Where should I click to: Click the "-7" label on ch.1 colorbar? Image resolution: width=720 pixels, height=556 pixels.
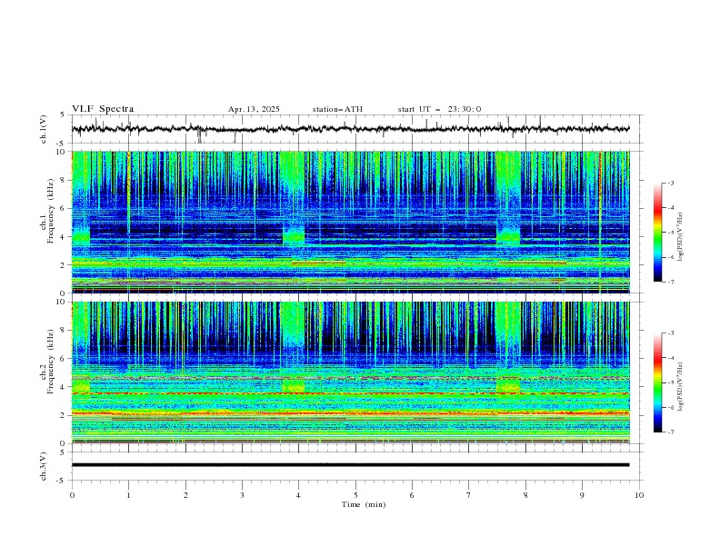pos(670,282)
